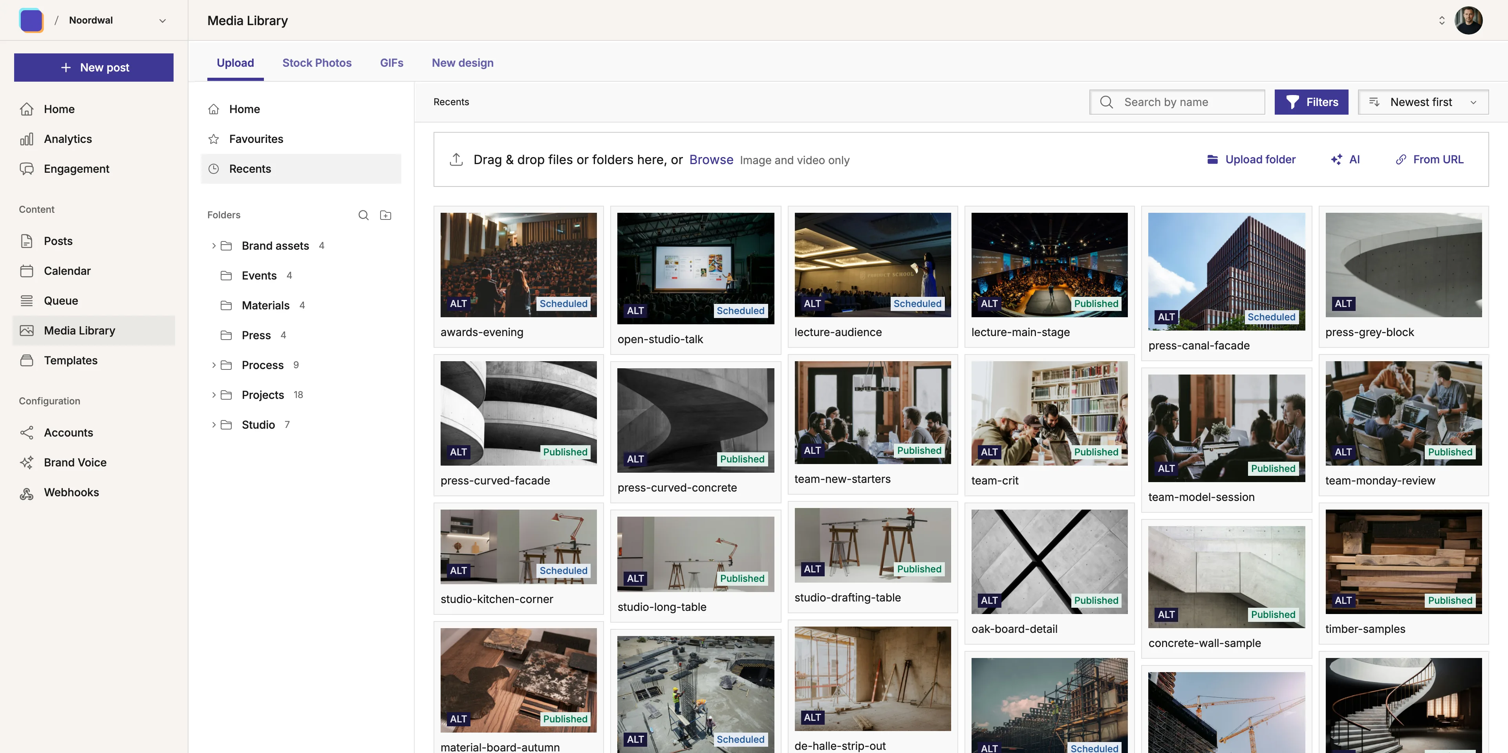
Task: Click the Calendar icon
Action: (26, 270)
